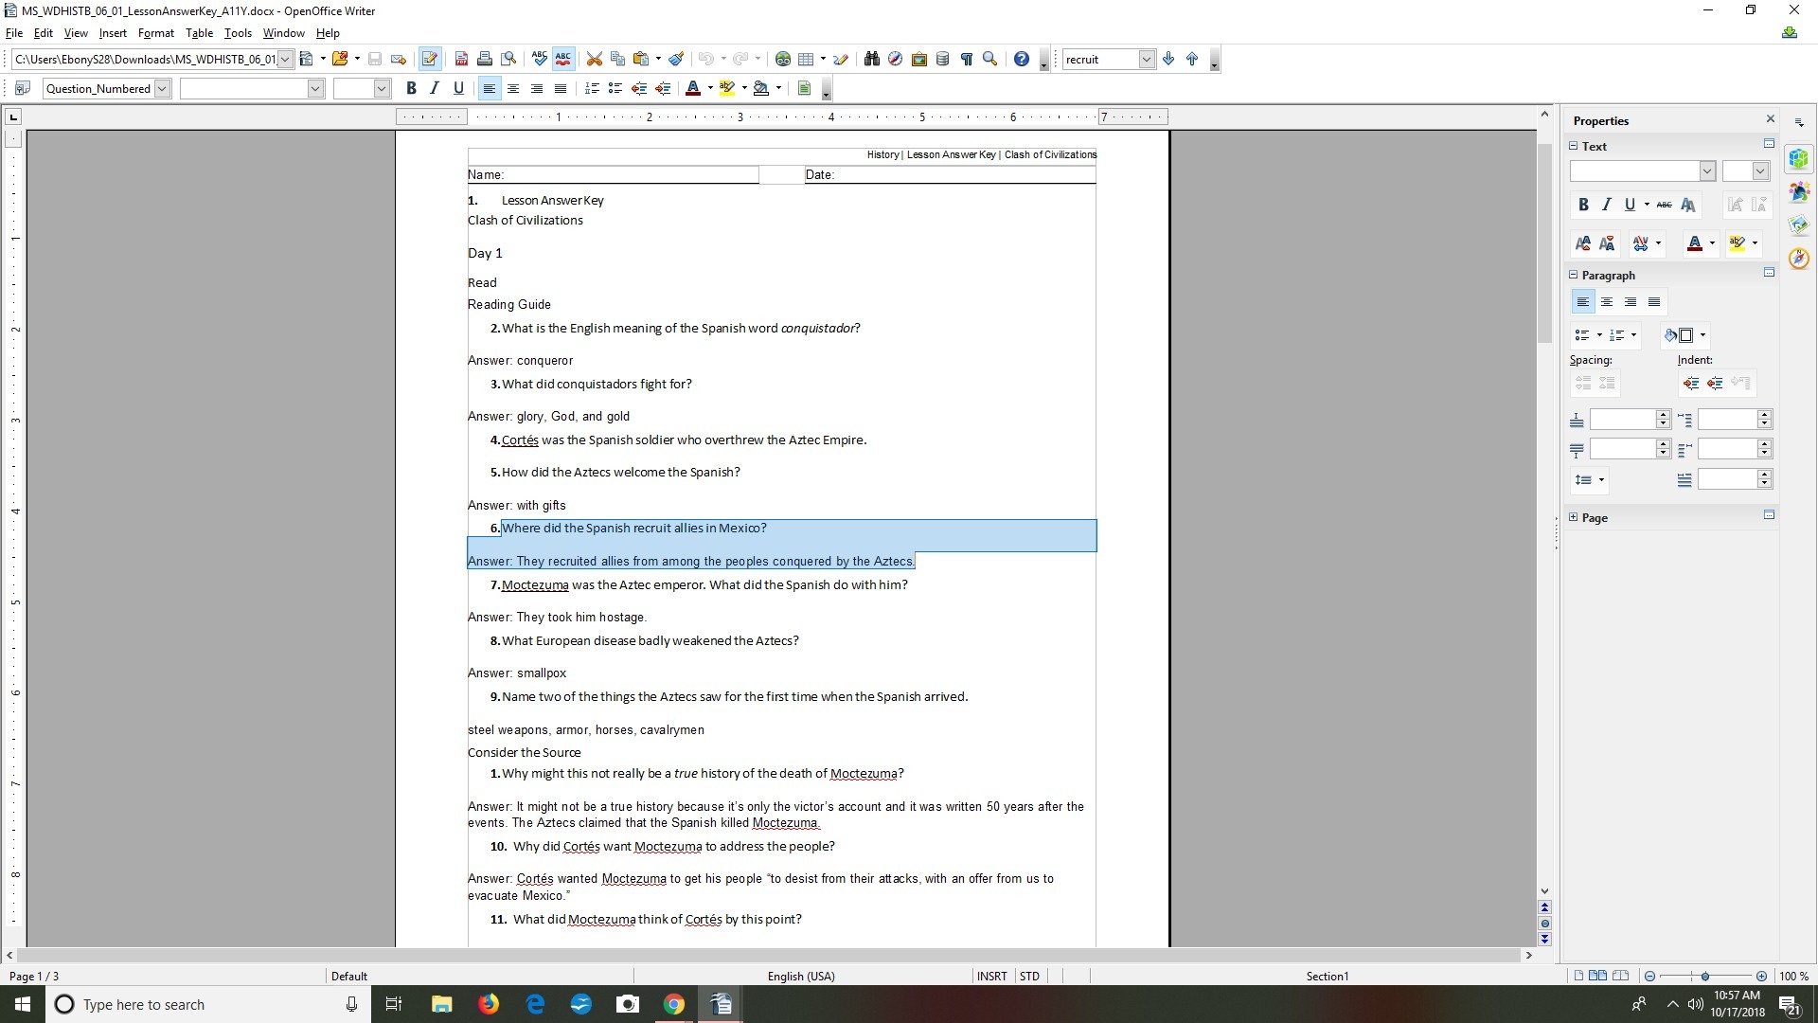Open the Format menu
Image resolution: width=1818 pixels, height=1023 pixels.
point(155,33)
